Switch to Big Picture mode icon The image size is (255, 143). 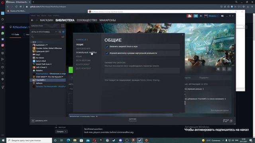tap(222, 16)
